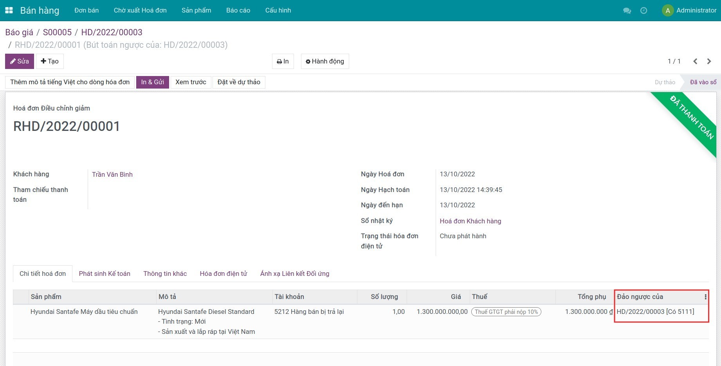
Task: Click the Tạo create button
Action: tap(50, 62)
